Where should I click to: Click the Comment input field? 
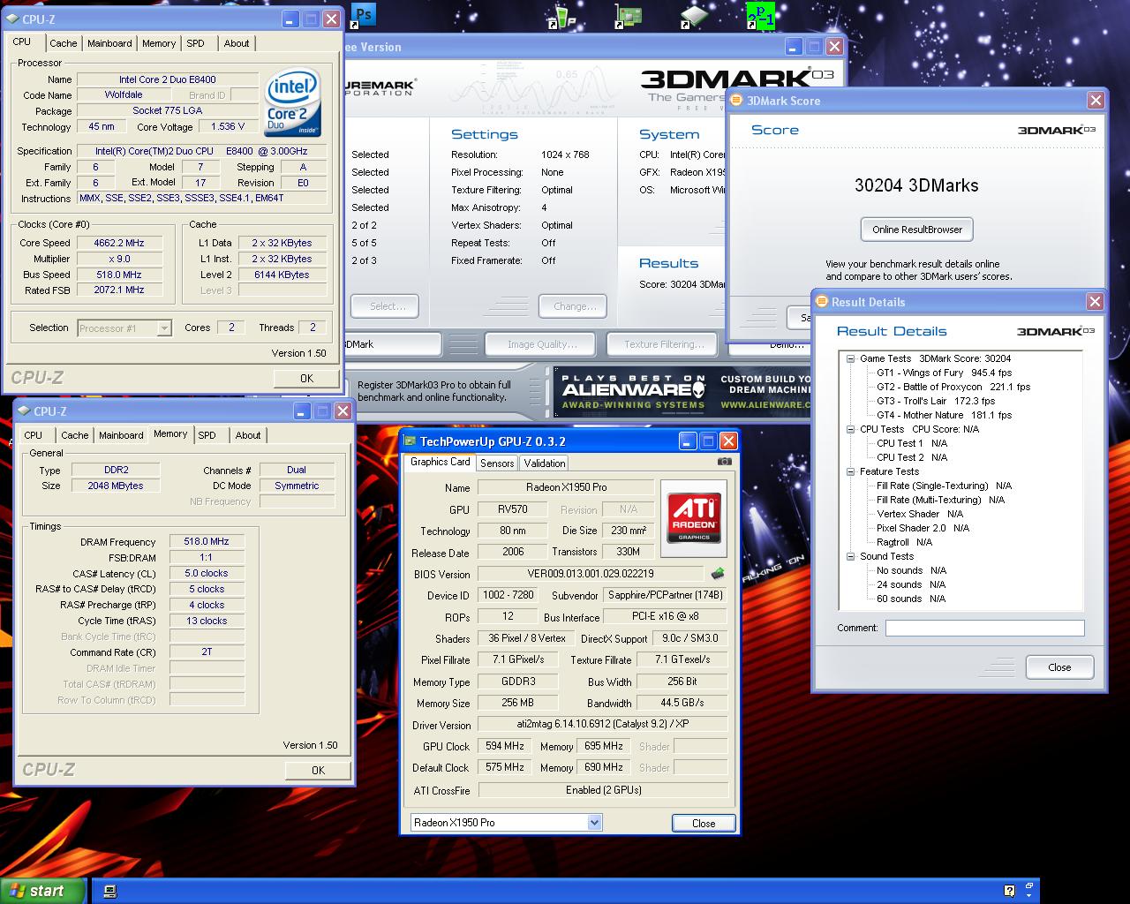[984, 628]
